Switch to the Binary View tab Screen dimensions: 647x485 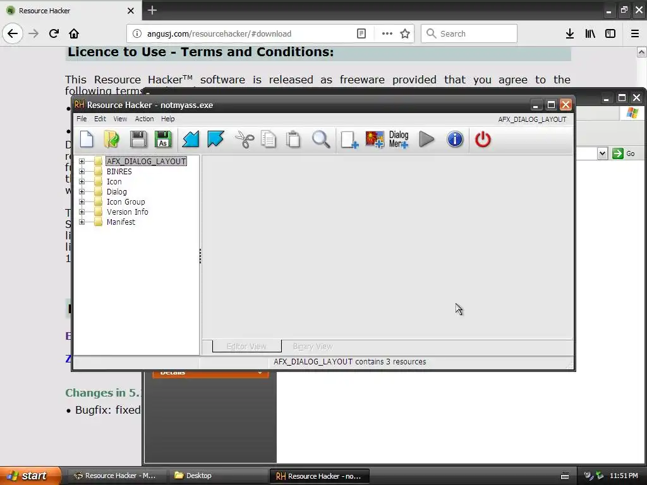pyautogui.click(x=313, y=347)
